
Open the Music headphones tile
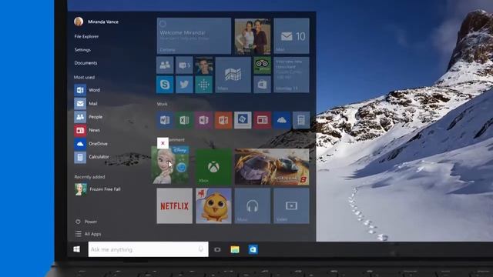coord(253,206)
